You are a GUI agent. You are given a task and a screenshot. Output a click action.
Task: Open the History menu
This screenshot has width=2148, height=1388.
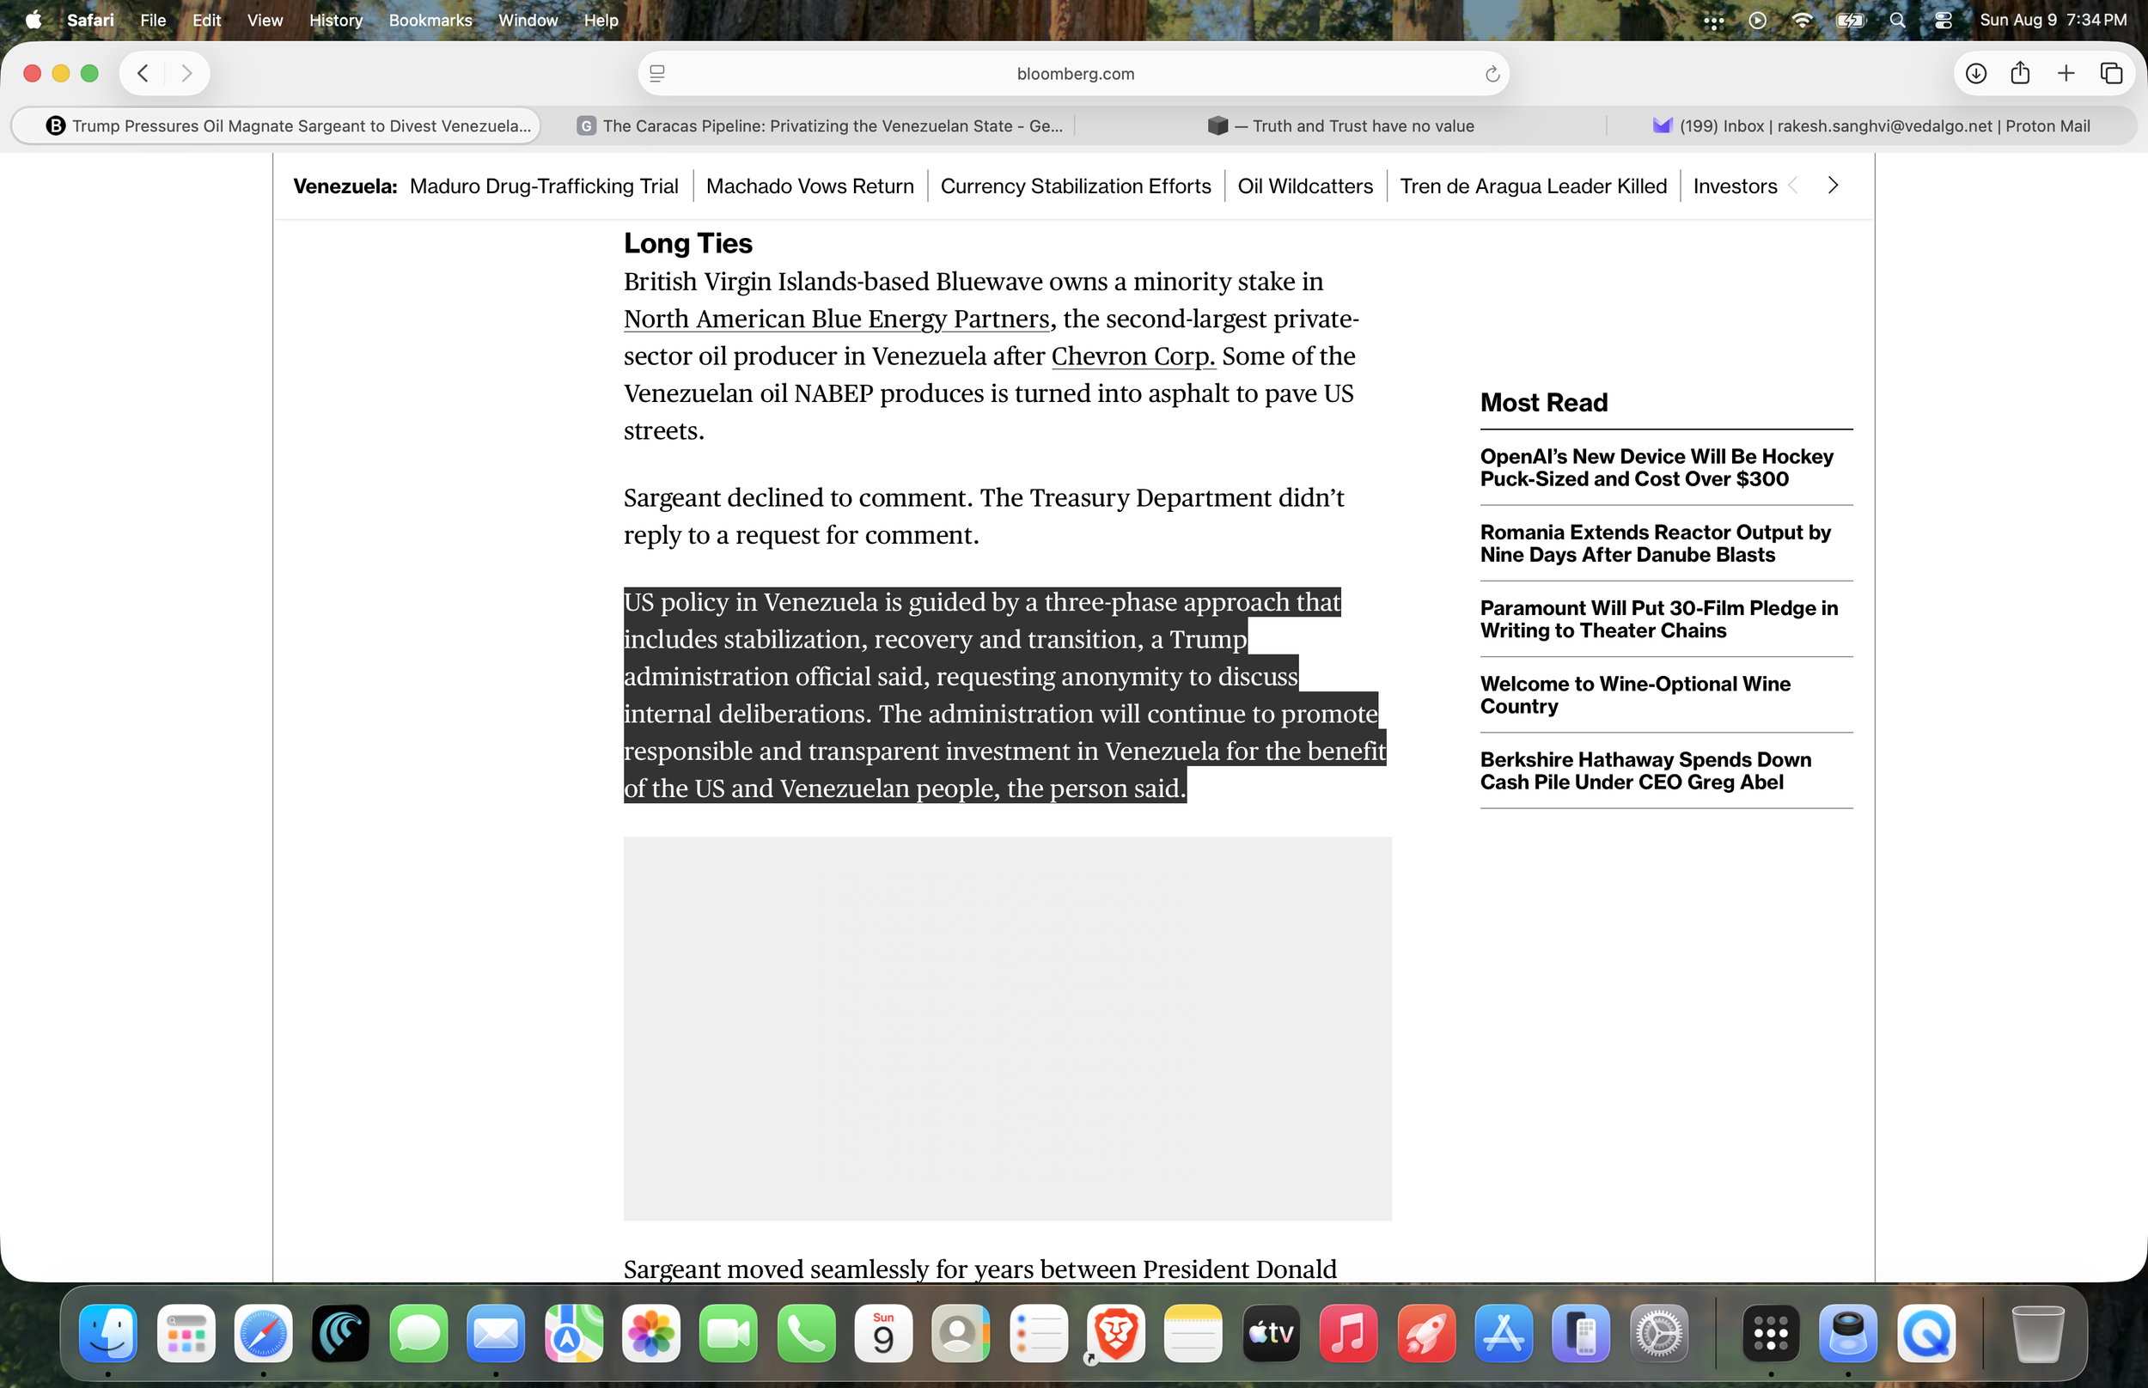[x=335, y=20]
